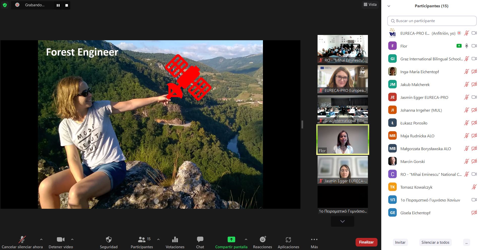This screenshot has height=250, width=482.
Task: Expand video options arrow beside Detener vídeo
Action: [72, 239]
